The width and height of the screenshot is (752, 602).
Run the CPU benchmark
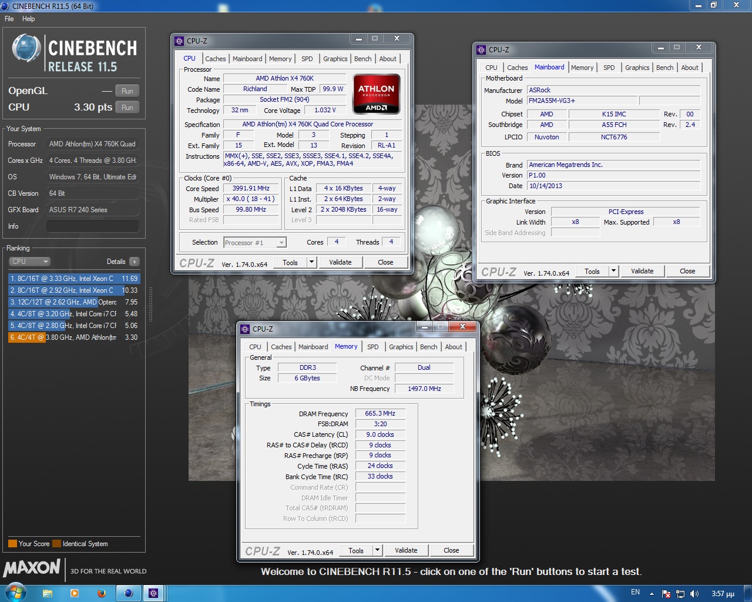[127, 108]
